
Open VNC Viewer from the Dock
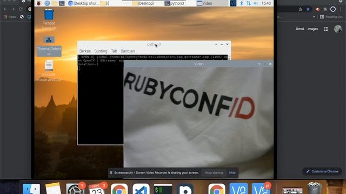point(238,189)
